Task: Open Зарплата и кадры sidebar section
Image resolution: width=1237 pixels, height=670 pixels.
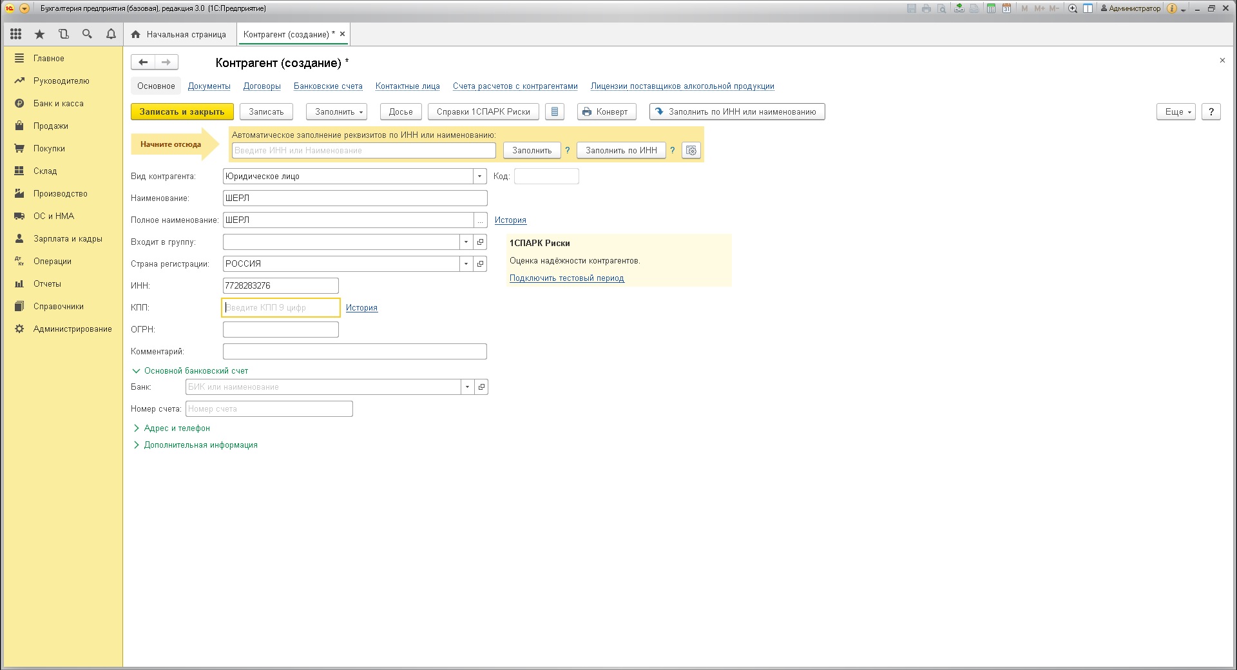Action: 68,239
